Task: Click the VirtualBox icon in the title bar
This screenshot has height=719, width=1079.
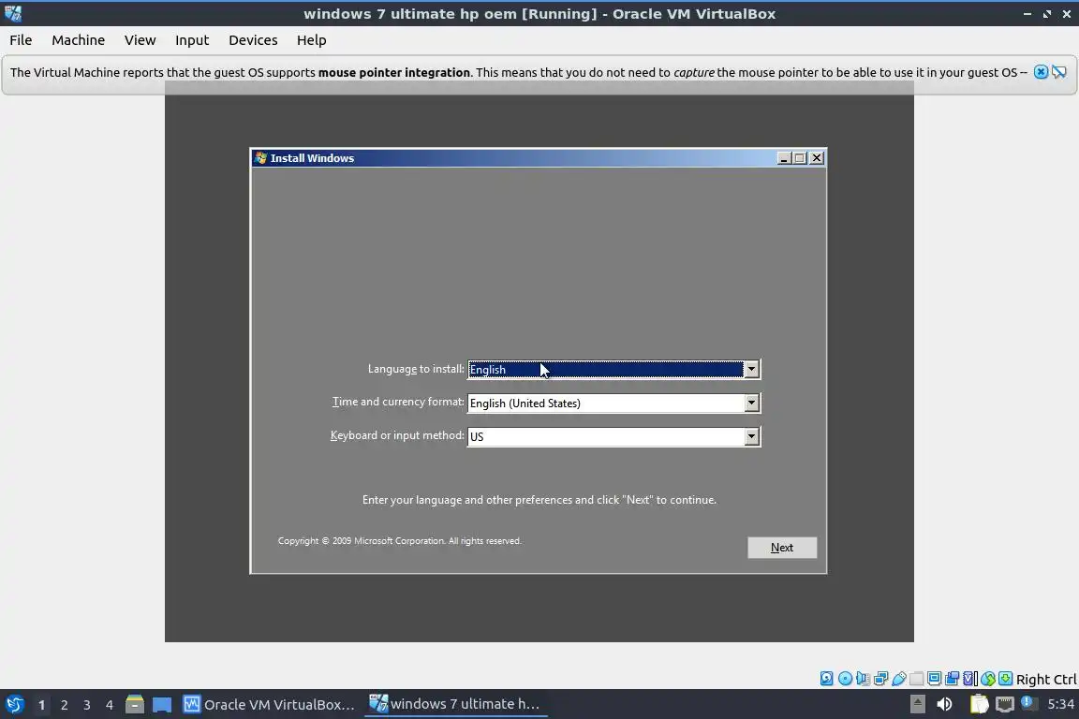Action: 12,13
